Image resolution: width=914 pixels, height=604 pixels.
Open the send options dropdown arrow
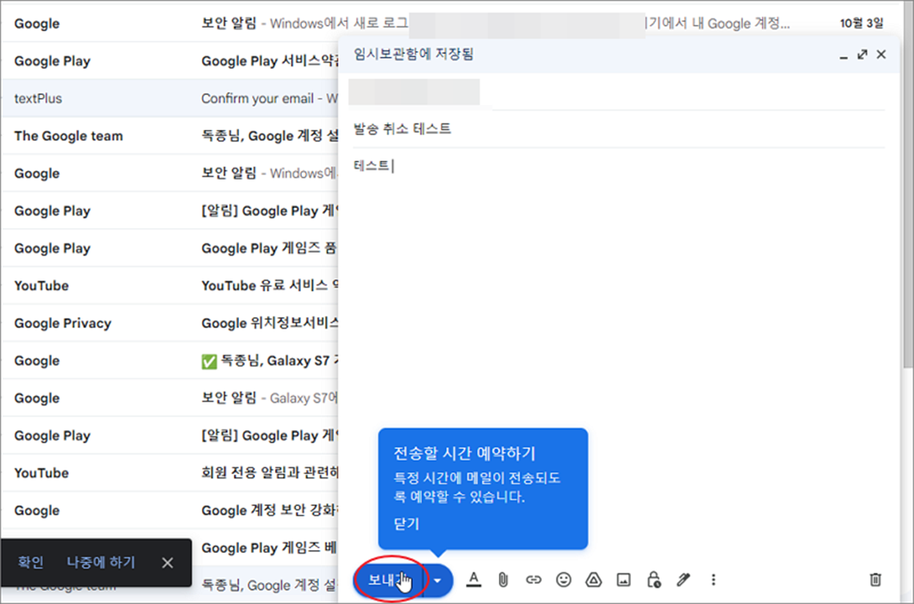[438, 580]
